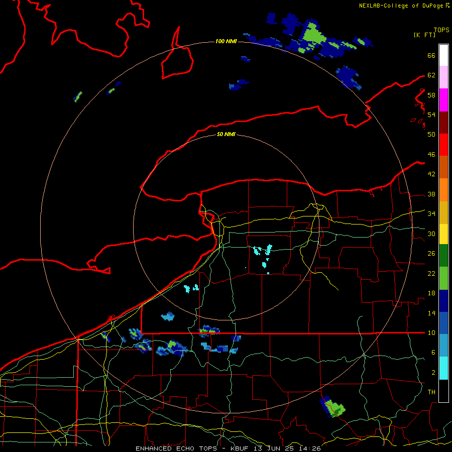Pick the gold legend swatch

[x=443, y=212]
